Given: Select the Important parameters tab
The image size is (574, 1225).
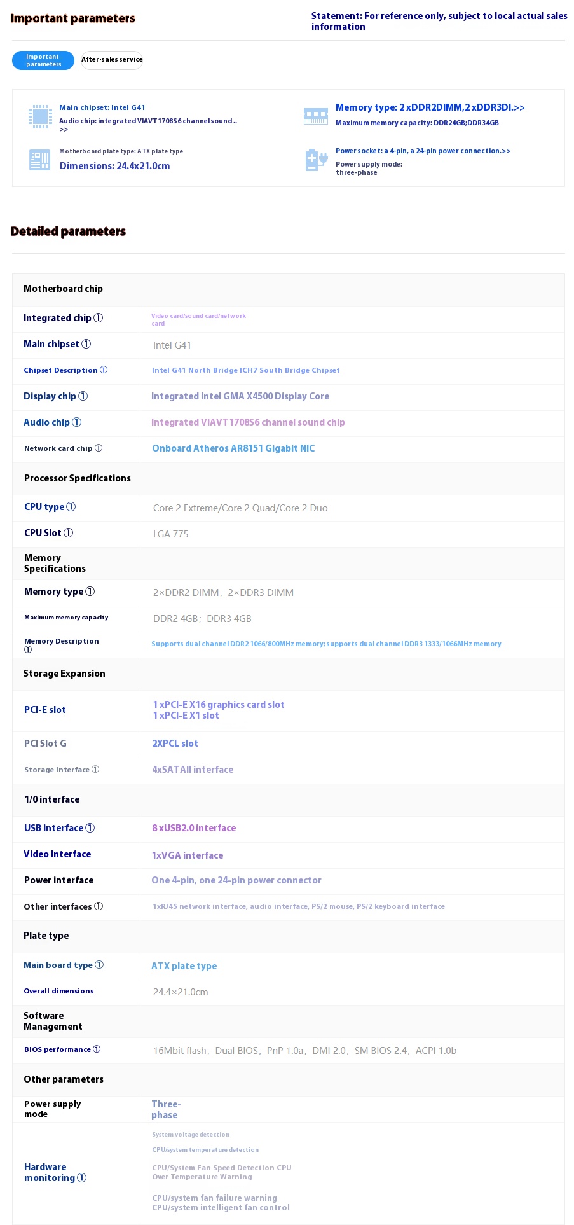Looking at the screenshot, I should coord(43,60).
